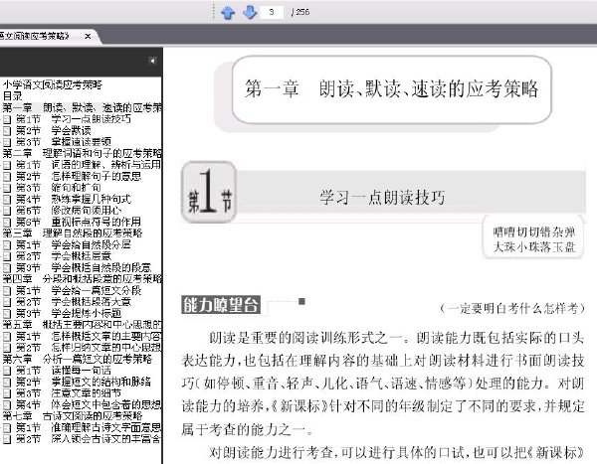Select bookmark 第四章 分段和概括段意的应考策略
Image resolution: width=597 pixels, height=464 pixels.
pyautogui.click(x=82, y=279)
